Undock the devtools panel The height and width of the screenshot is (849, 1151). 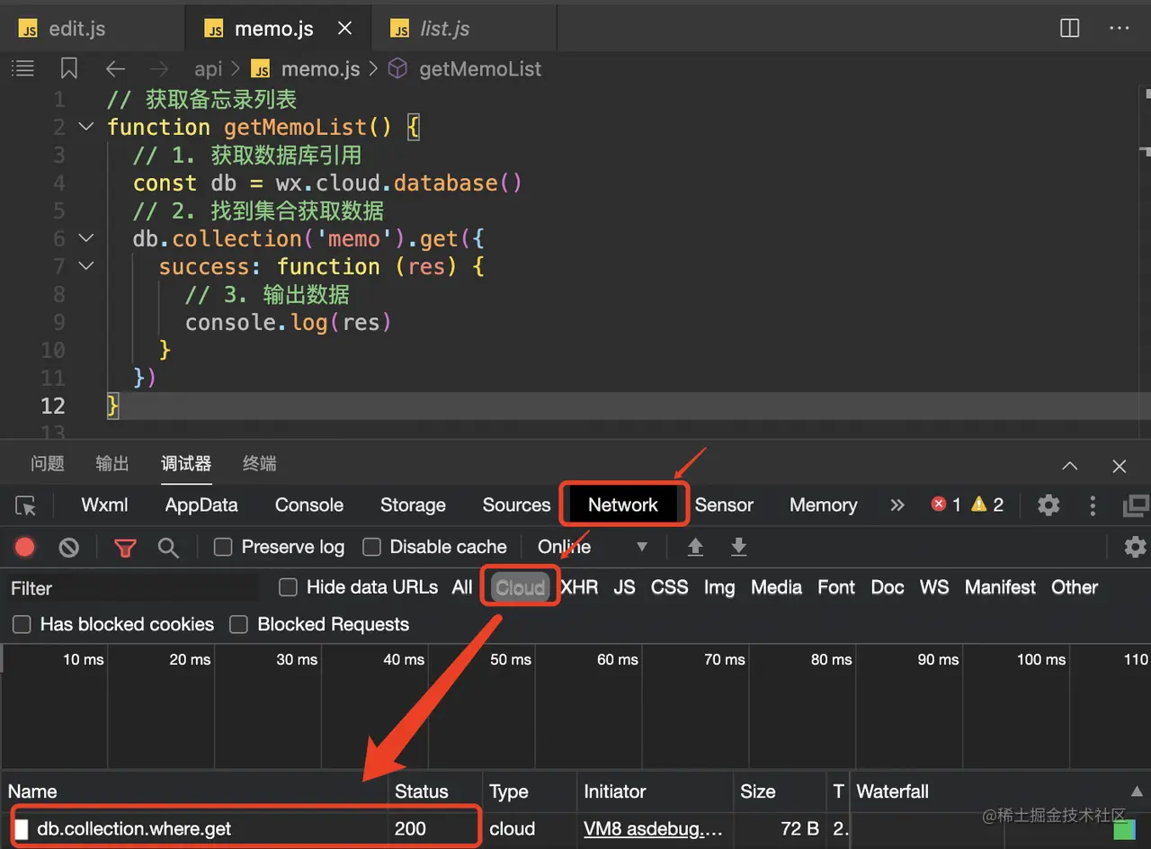1137,505
